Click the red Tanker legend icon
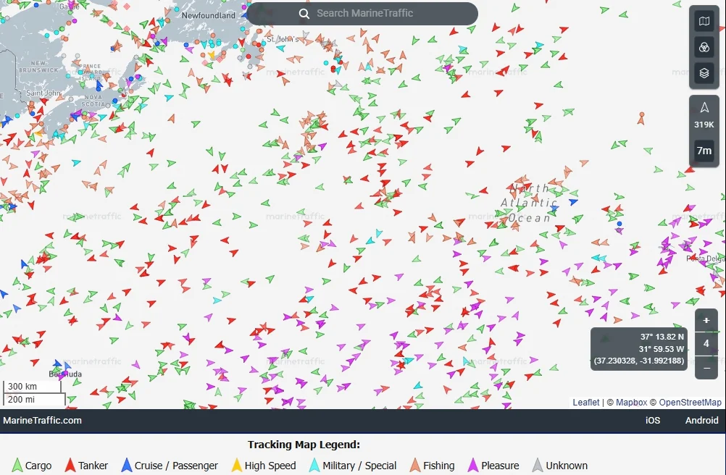This screenshot has width=726, height=475. pos(70,466)
